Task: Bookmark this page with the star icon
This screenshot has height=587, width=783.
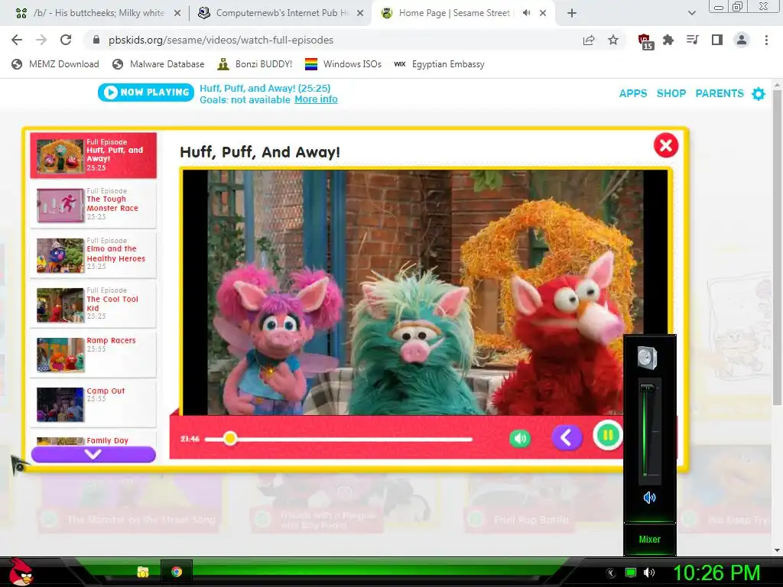Action: [613, 40]
